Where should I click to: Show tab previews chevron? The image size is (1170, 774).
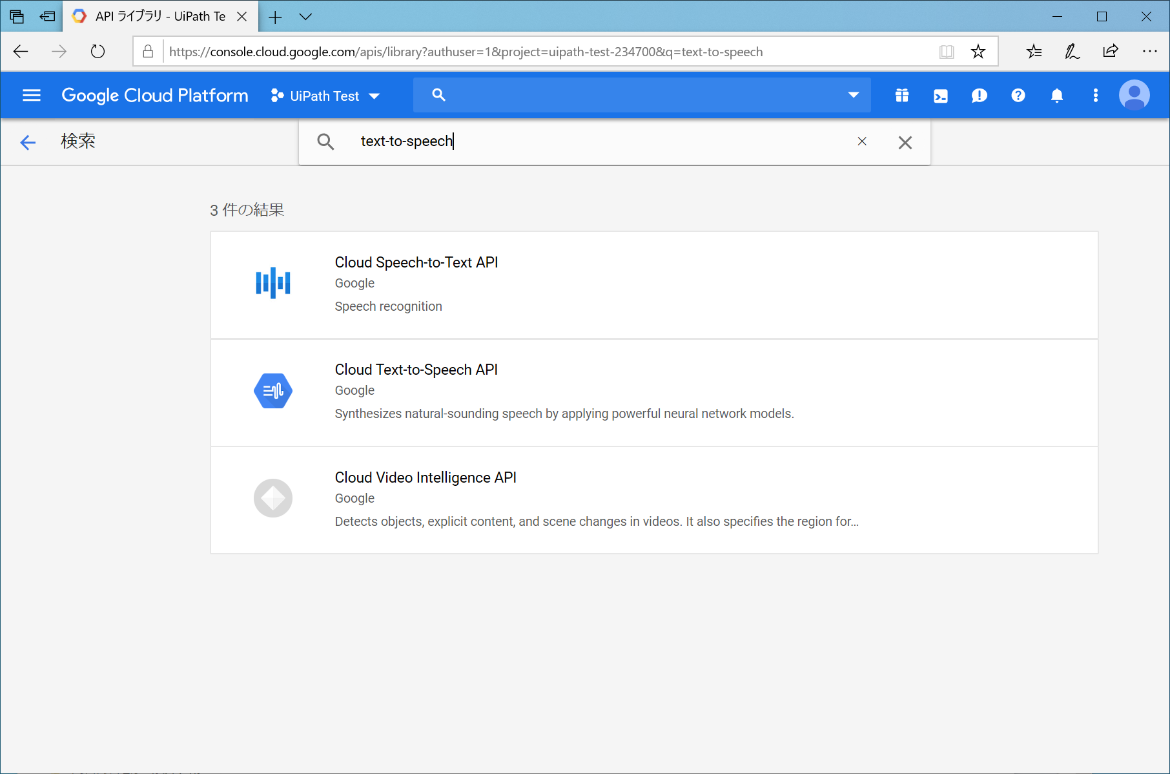point(305,17)
